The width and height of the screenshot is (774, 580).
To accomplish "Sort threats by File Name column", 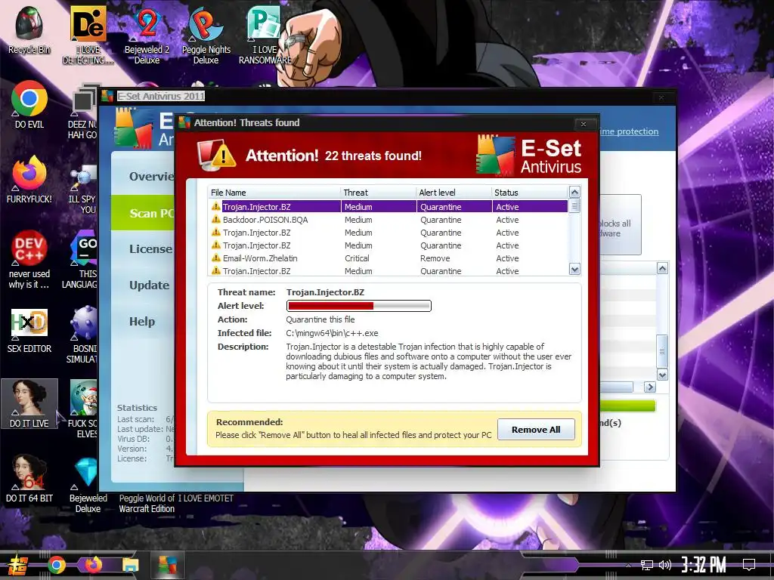I will (274, 193).
